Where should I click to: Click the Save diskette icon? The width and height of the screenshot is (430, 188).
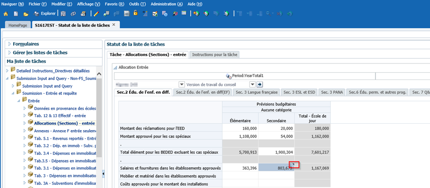click(x=64, y=14)
